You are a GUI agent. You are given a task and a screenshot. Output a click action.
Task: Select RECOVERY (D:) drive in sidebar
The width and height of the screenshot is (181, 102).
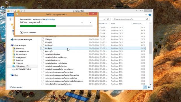(23, 69)
